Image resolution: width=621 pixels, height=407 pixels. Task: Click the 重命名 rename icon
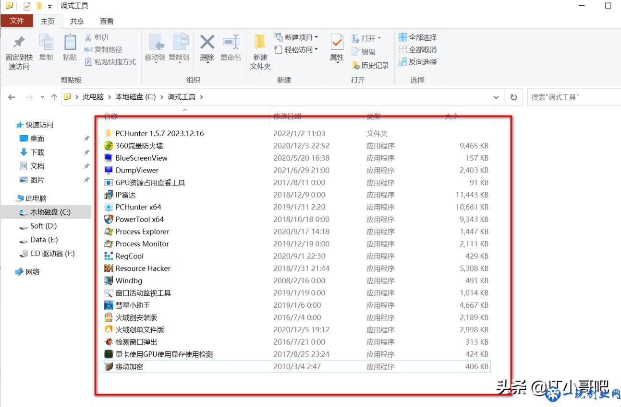pyautogui.click(x=231, y=42)
